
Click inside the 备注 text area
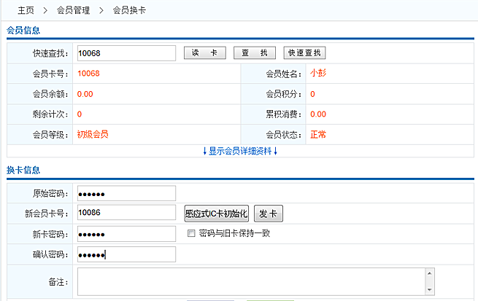point(252,281)
